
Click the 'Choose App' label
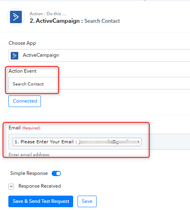tap(22, 43)
